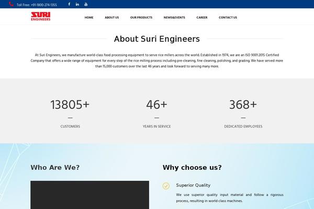The height and width of the screenshot is (209, 314).
Task: Click the 46+ years counter
Action: coord(156,104)
